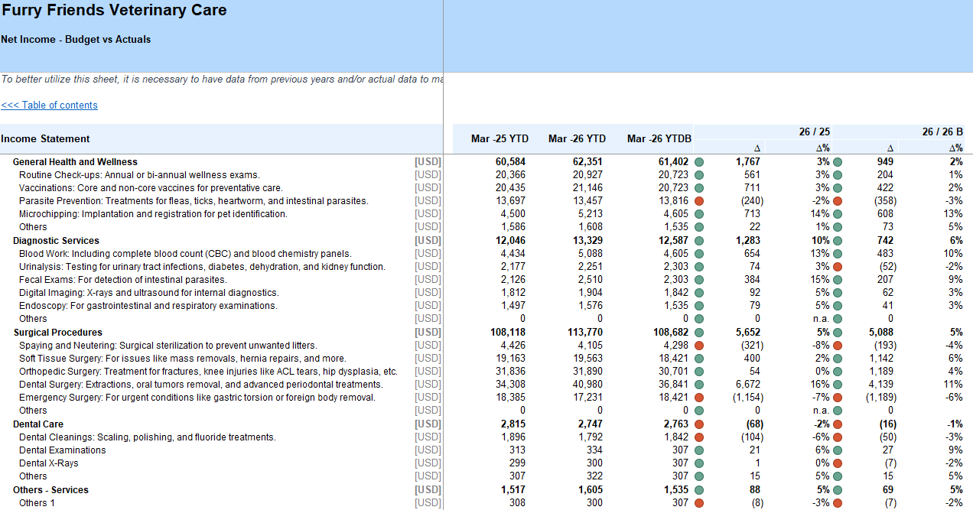
Task: Click the Income Statement header cell
Action: click(x=45, y=139)
